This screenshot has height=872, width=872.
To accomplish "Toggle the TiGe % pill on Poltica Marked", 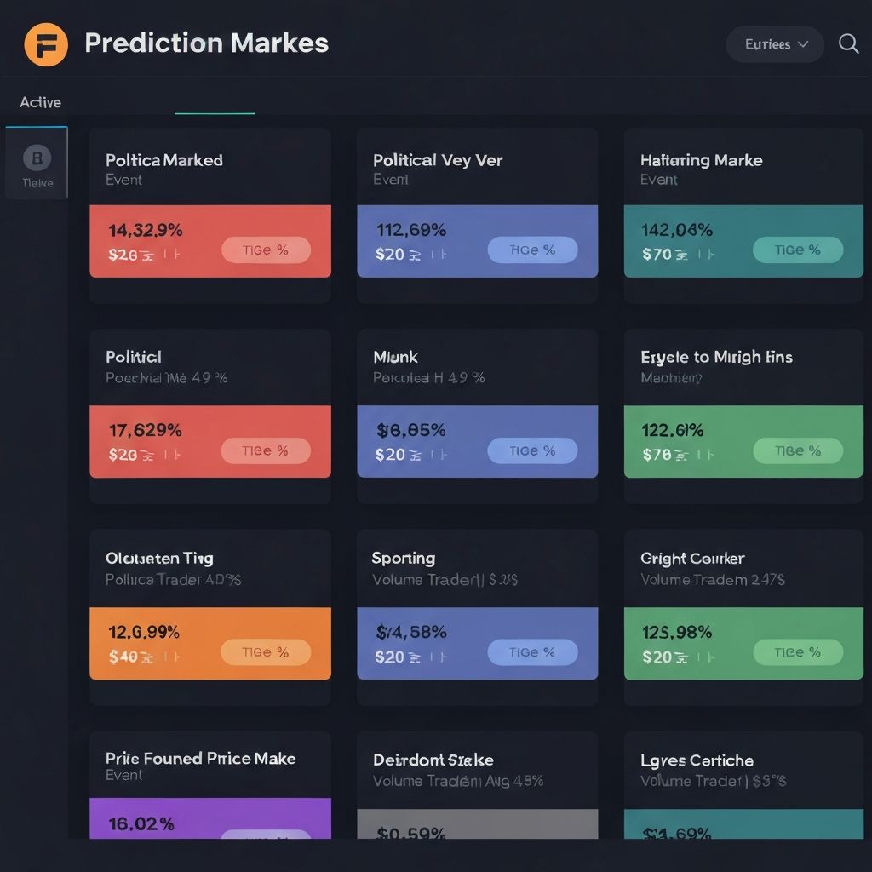I will (266, 250).
